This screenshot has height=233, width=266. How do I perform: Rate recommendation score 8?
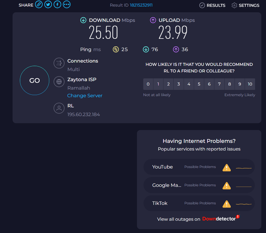[230, 84]
